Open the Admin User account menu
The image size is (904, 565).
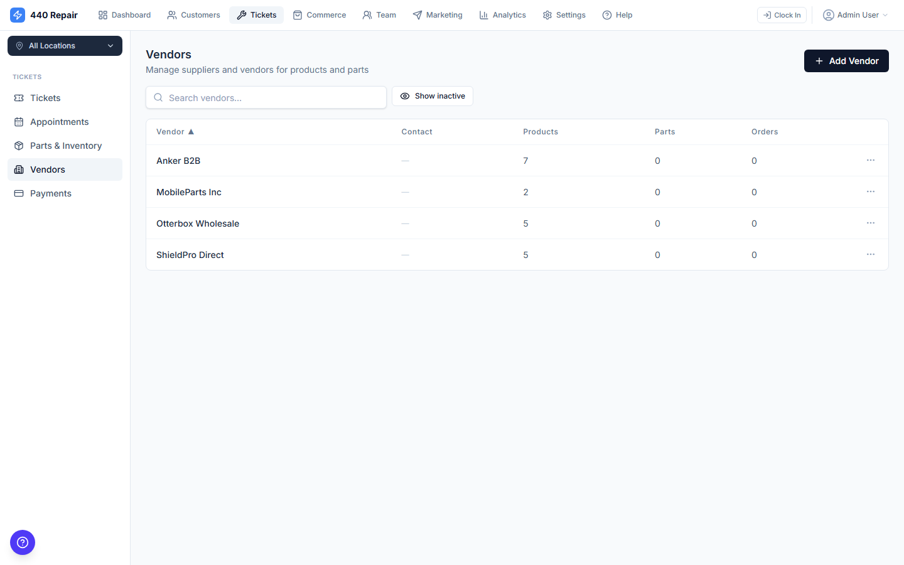[x=855, y=14]
